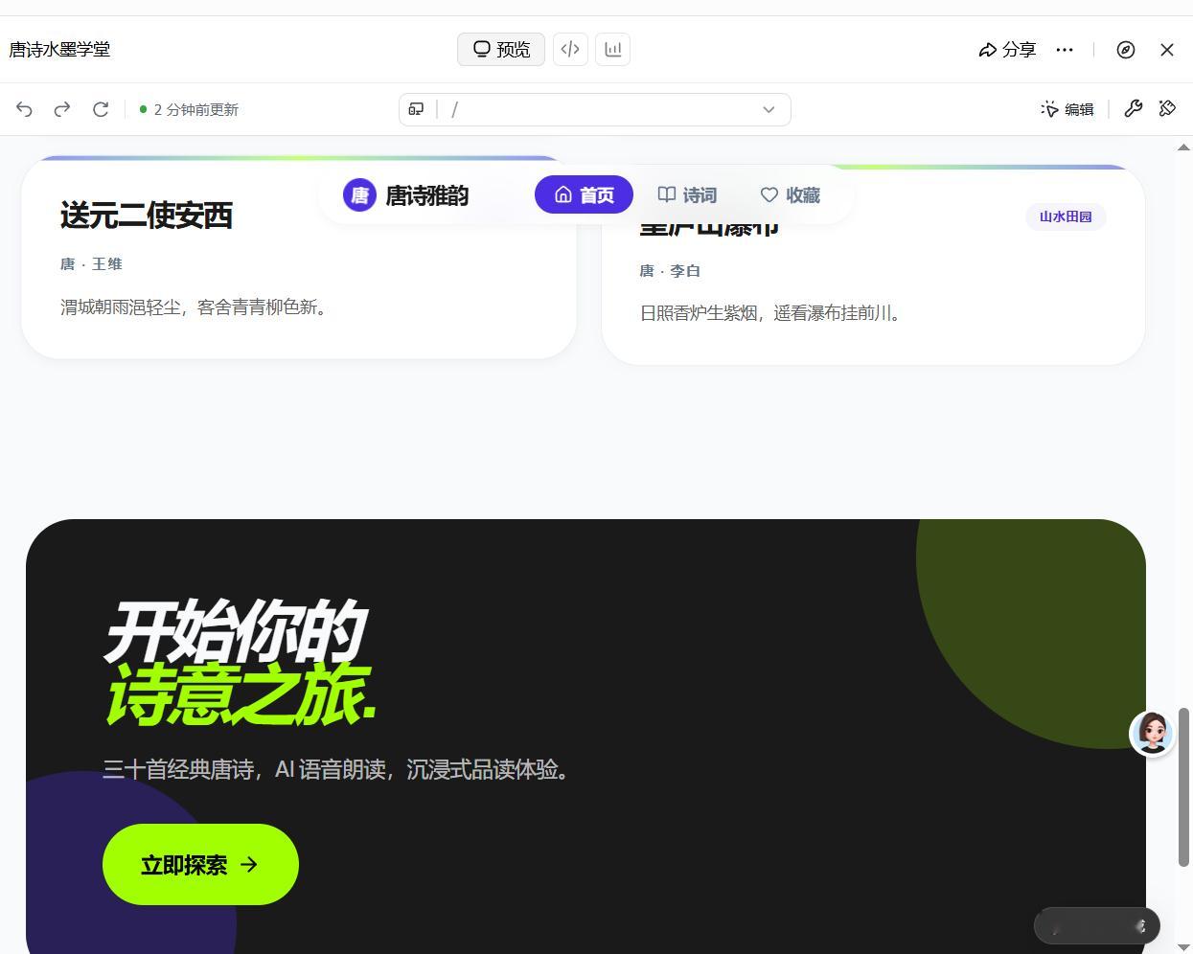Click the 唐 round logo badge
1193x954 pixels.
tap(359, 195)
